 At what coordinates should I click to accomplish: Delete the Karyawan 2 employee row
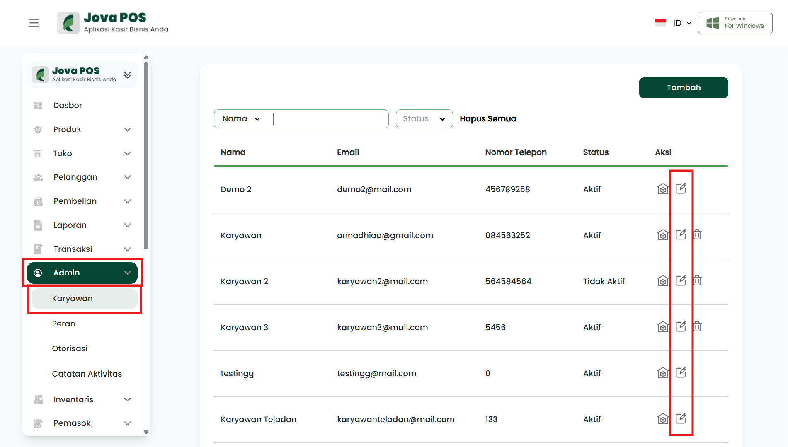click(x=698, y=281)
